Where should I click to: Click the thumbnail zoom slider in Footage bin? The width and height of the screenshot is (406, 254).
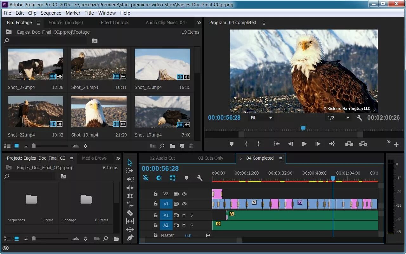point(34,146)
